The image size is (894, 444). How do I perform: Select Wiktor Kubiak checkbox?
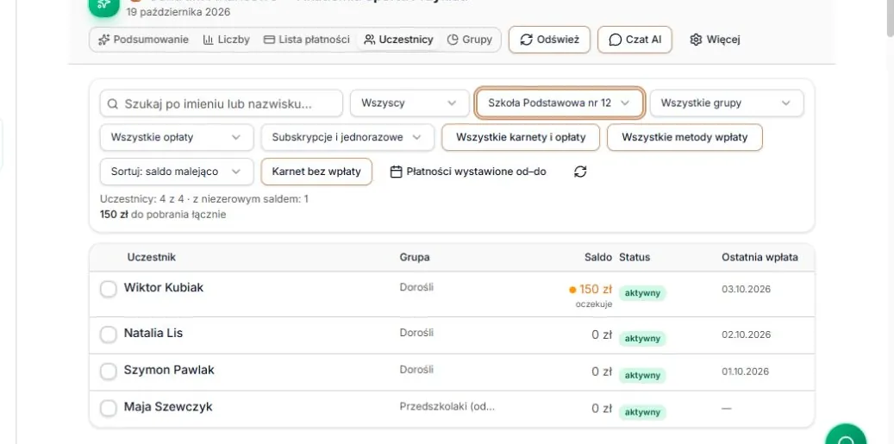coord(109,289)
